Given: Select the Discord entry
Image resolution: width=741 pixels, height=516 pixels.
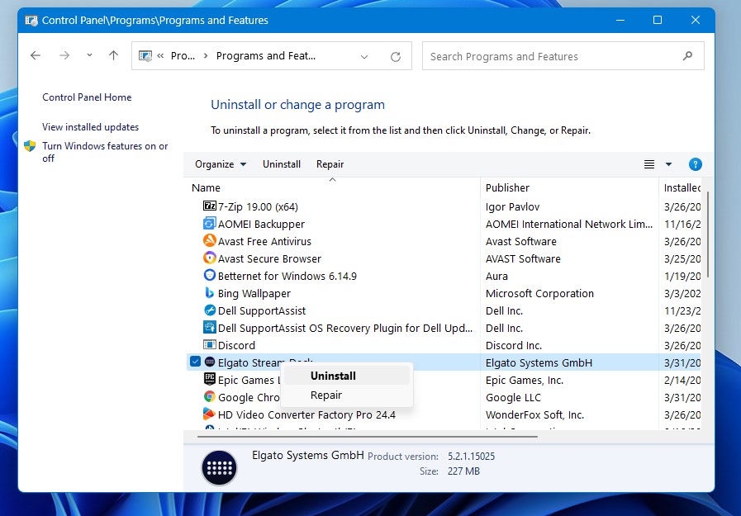Looking at the screenshot, I should [236, 346].
